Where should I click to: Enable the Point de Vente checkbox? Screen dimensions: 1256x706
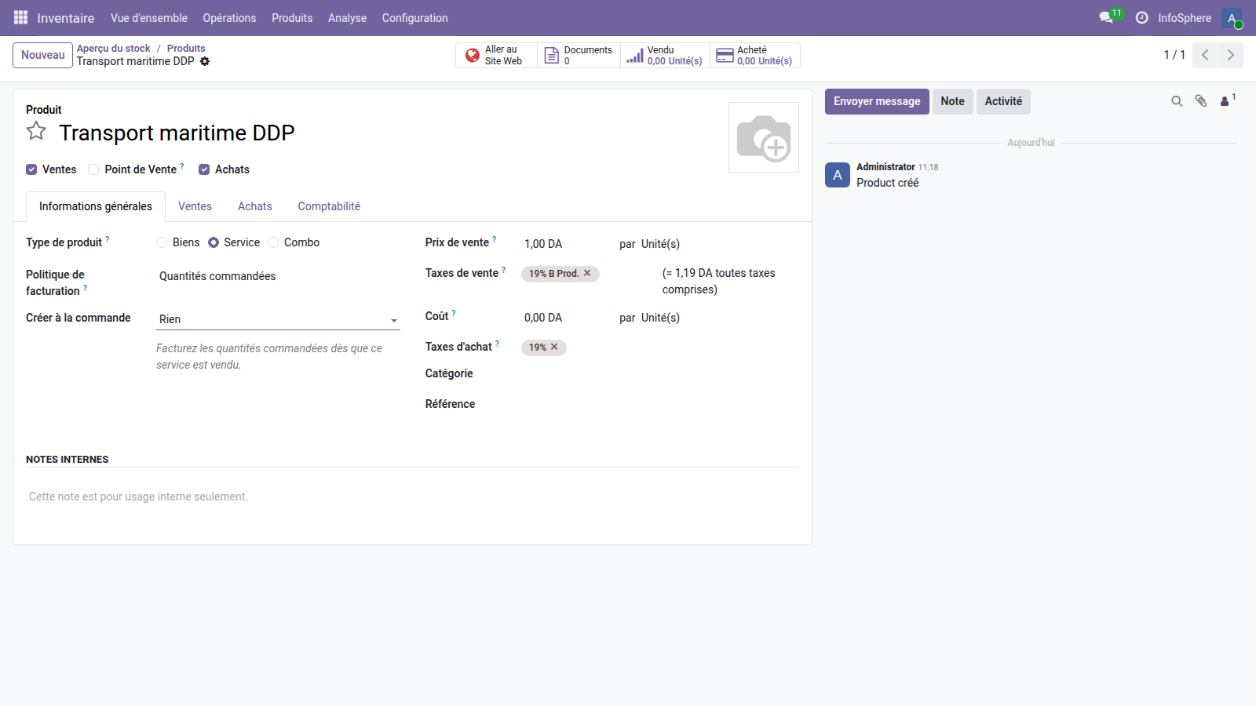coord(93,169)
